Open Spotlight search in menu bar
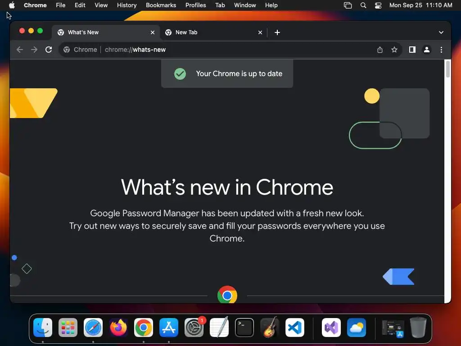Image resolution: width=461 pixels, height=346 pixels. (363, 5)
